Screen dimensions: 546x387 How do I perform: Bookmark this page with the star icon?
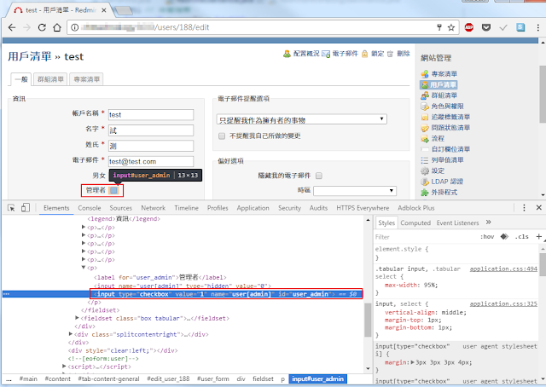click(x=451, y=27)
